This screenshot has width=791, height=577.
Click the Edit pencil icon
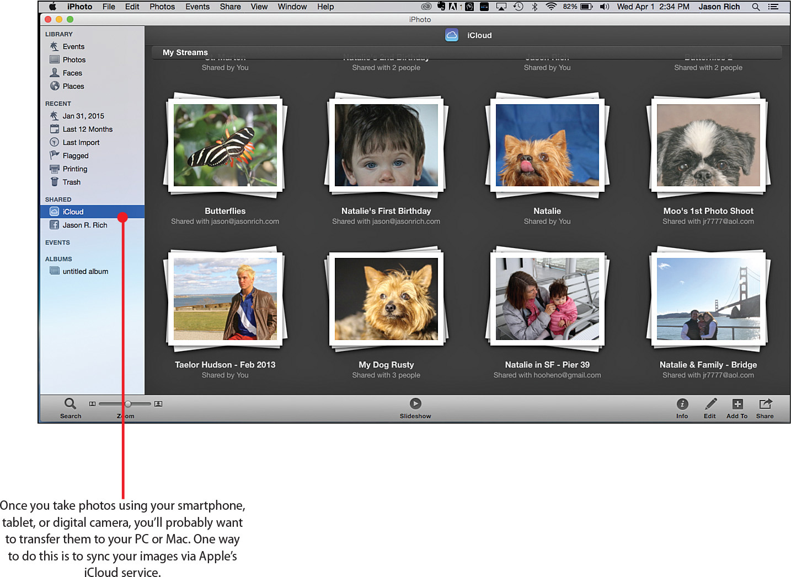pos(710,404)
